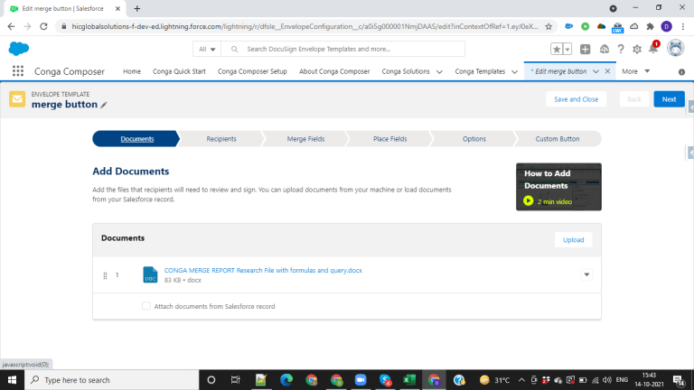
Task: Click the Windows Start button
Action: (x=12, y=380)
